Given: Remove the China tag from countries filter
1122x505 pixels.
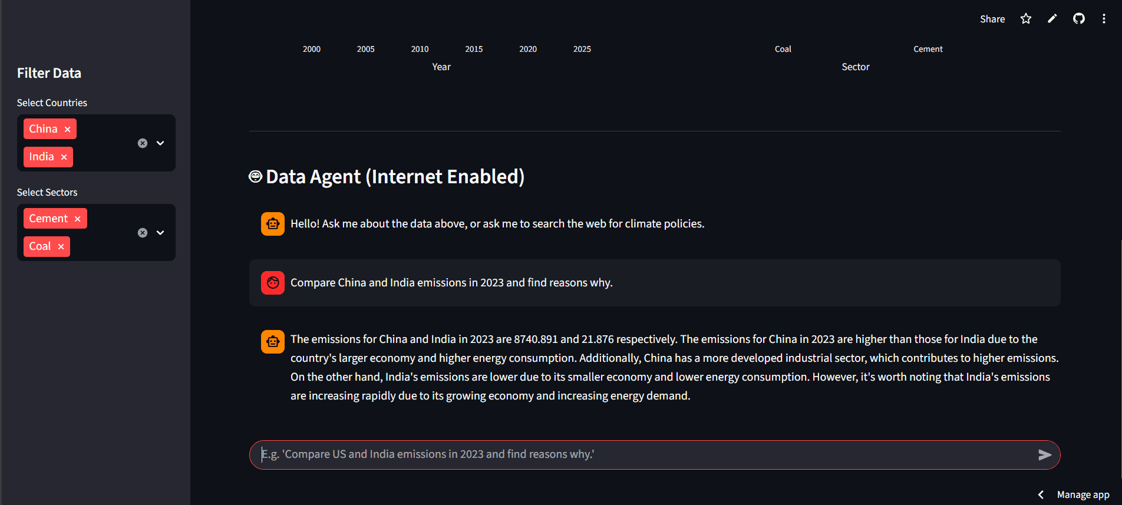Looking at the screenshot, I should [67, 128].
